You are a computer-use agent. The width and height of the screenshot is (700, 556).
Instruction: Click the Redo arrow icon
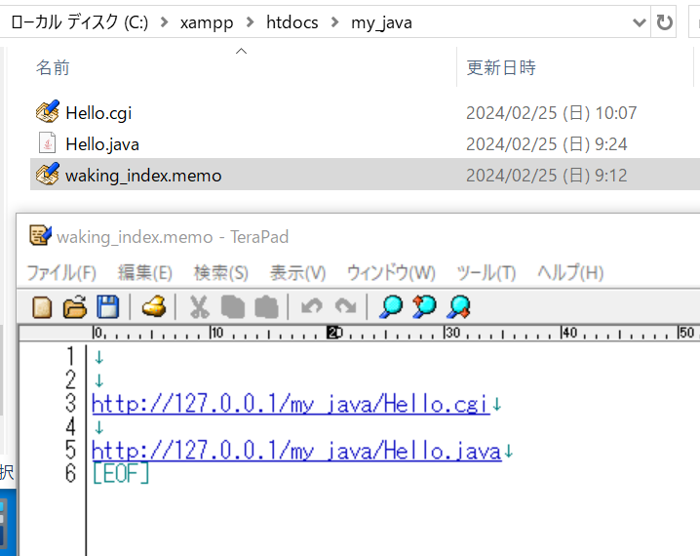[x=345, y=307]
